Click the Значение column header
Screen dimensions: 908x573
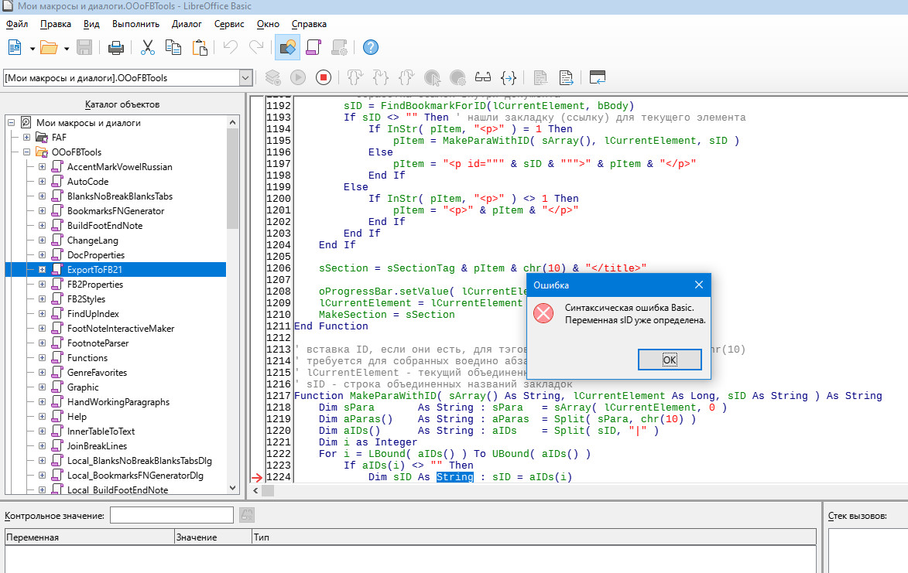pyautogui.click(x=213, y=537)
